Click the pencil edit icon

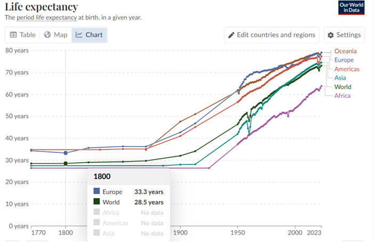[231, 35]
